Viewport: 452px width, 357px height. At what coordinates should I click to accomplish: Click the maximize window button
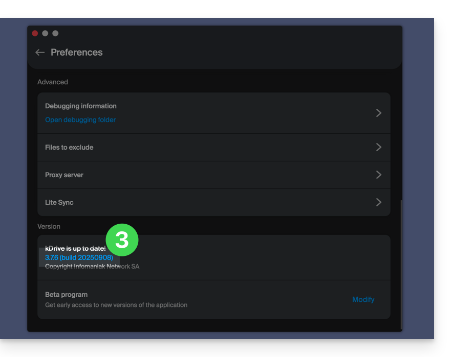point(55,33)
